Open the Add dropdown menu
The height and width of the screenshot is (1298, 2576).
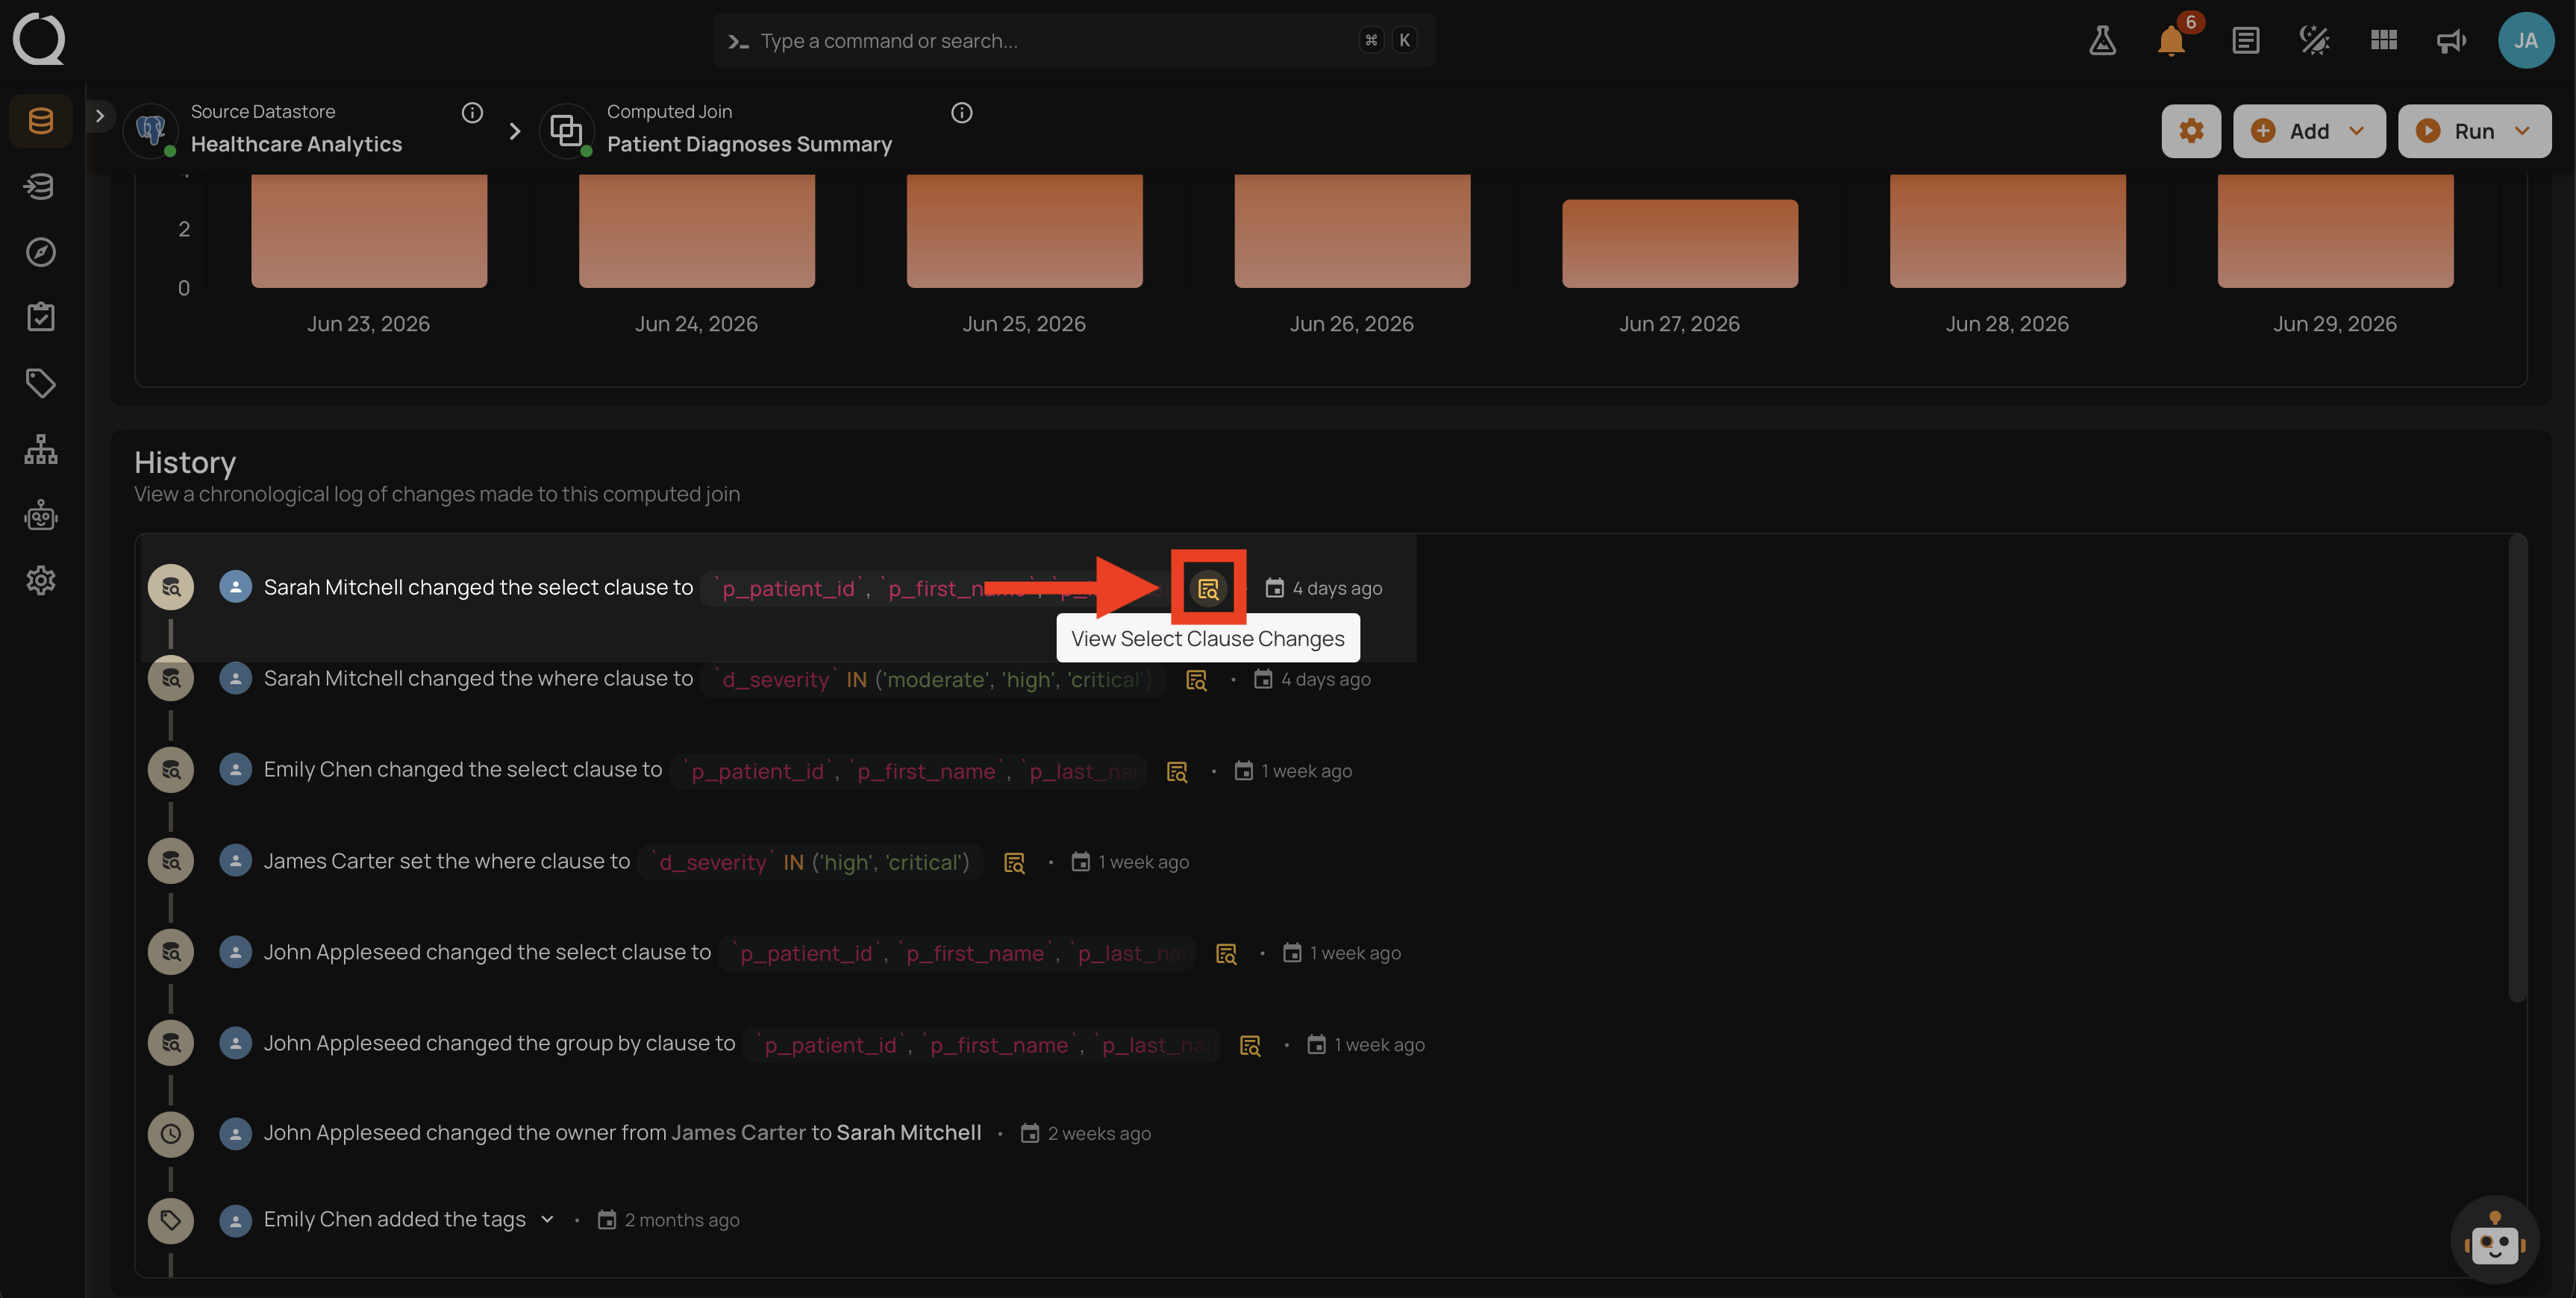pyautogui.click(x=2308, y=131)
